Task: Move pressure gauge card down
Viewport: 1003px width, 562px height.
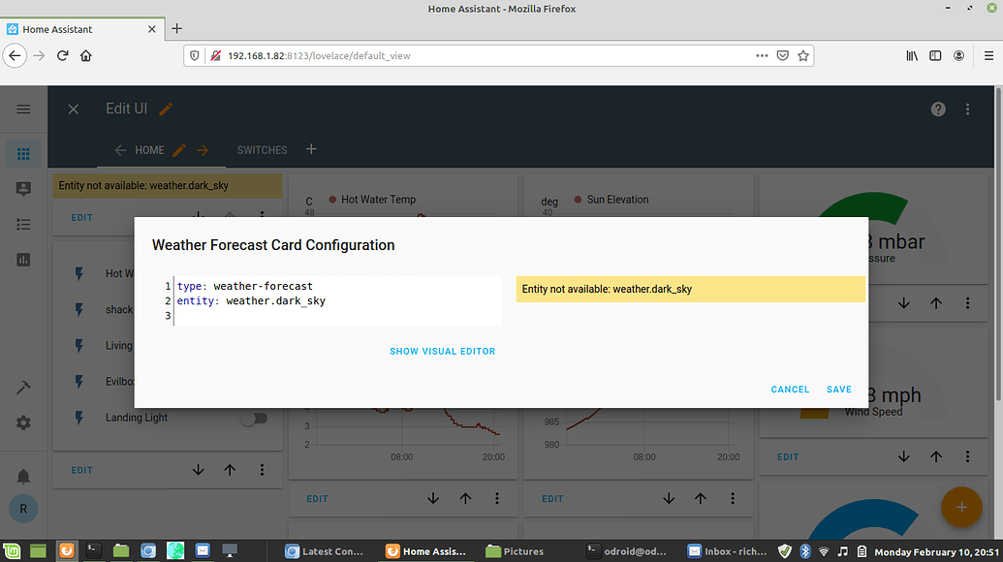Action: [x=904, y=303]
